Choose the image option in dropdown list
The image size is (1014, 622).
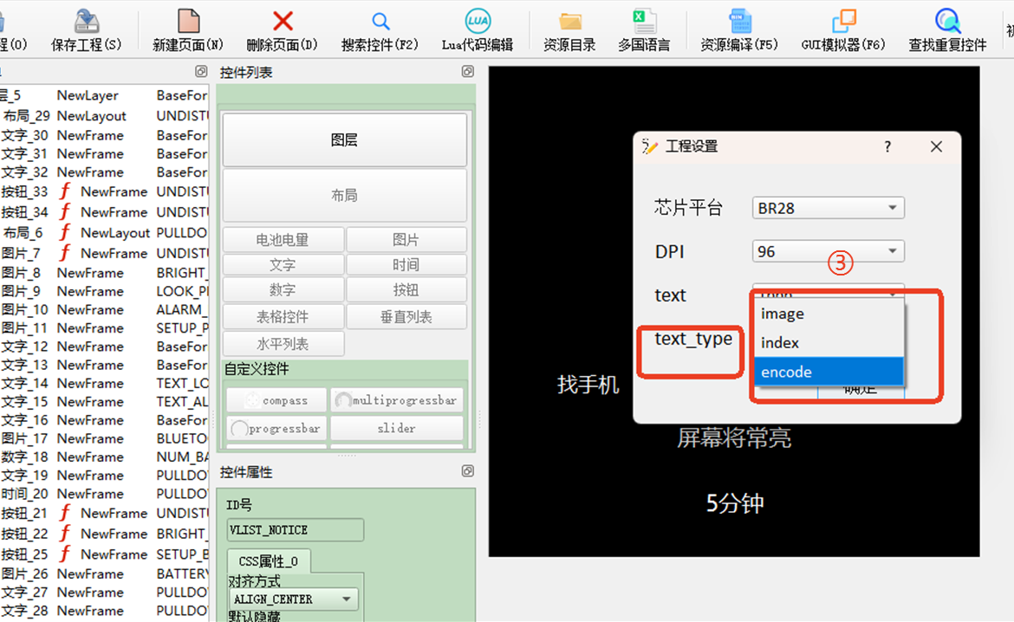tap(829, 314)
